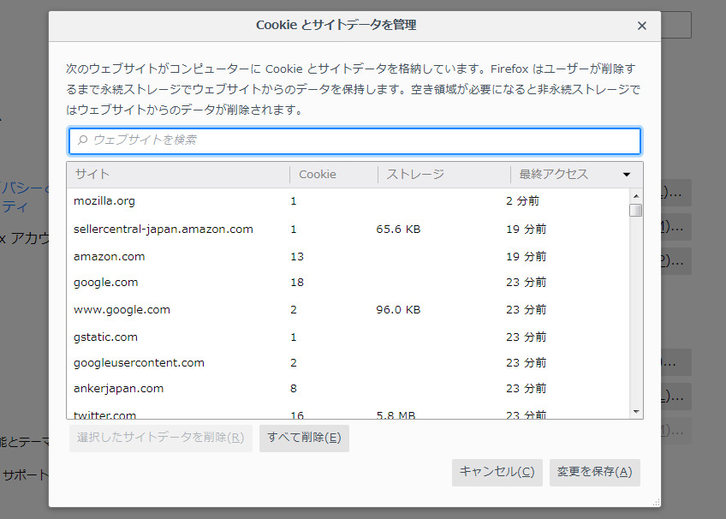This screenshot has width=726, height=519.
Task: Click the キャンセル button
Action: coord(497,473)
